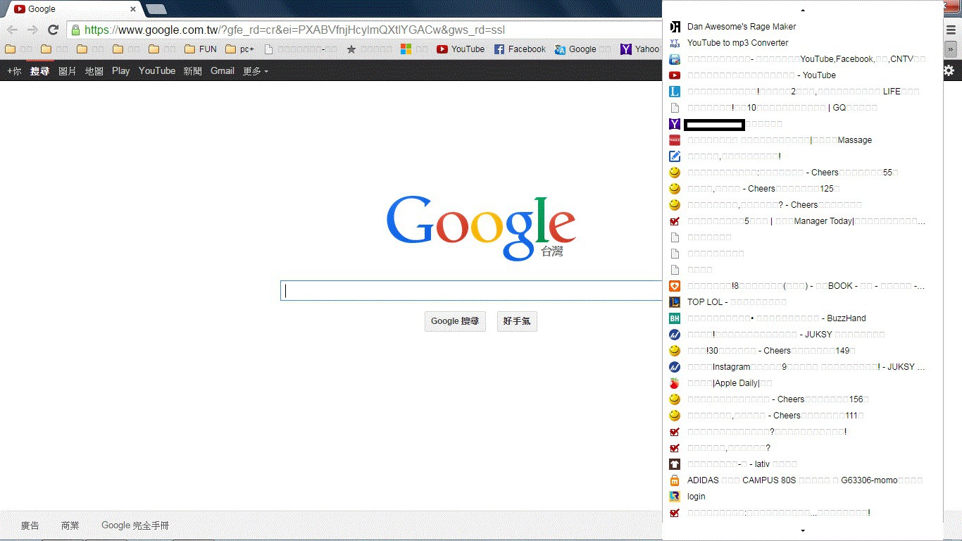Viewport: 962px width, 541px height.
Task: Open Google settings gear icon
Action: pos(949,70)
